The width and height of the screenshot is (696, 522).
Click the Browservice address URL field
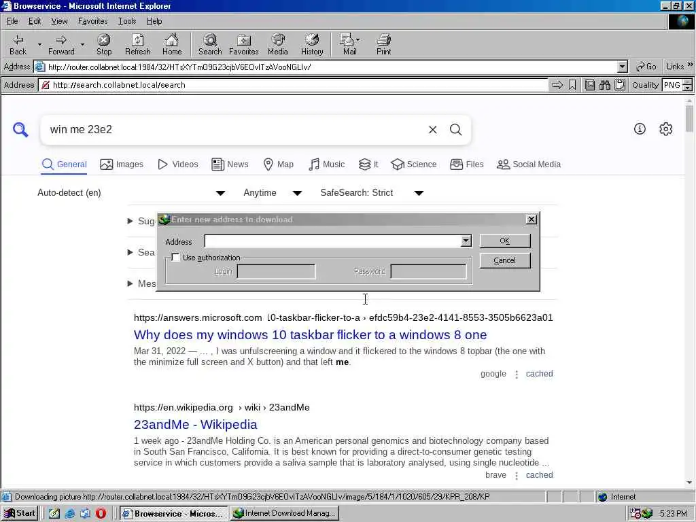coord(294,85)
